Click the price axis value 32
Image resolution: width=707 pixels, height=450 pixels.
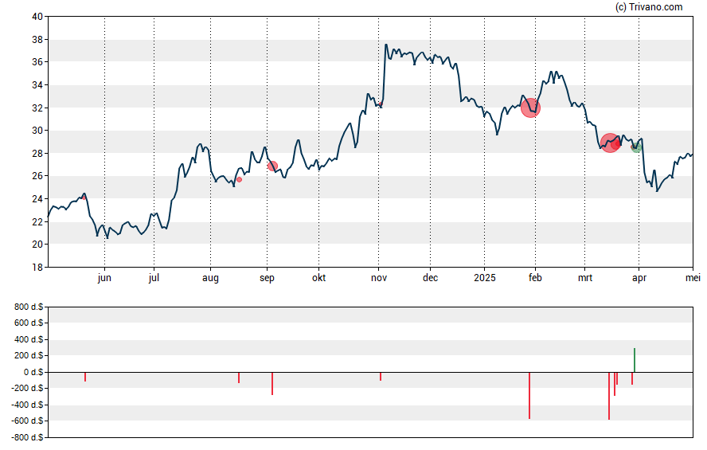[x=37, y=108]
